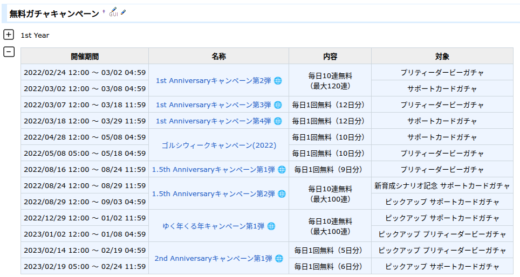Click 最大100連 cell in ゆく年くる年 row
The height and width of the screenshot is (277, 520).
click(330, 226)
